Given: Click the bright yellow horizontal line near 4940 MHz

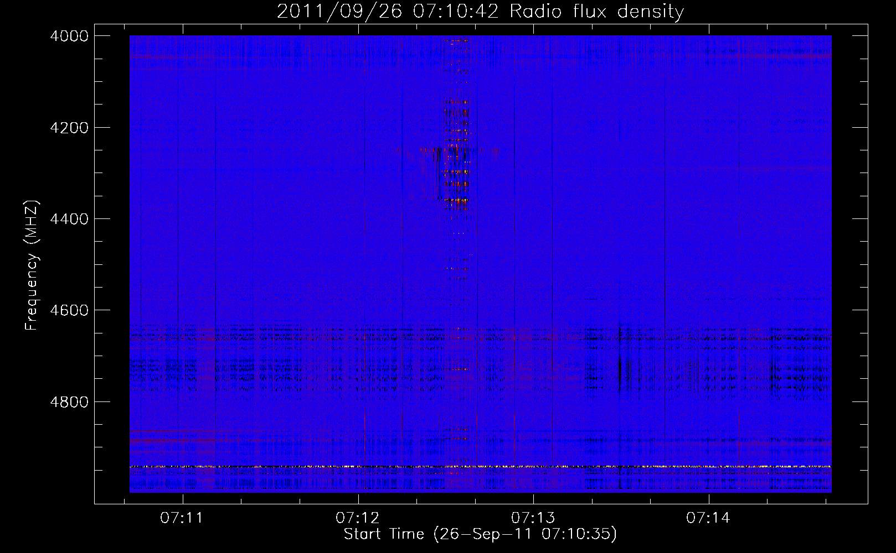Looking at the screenshot, I should [480, 467].
